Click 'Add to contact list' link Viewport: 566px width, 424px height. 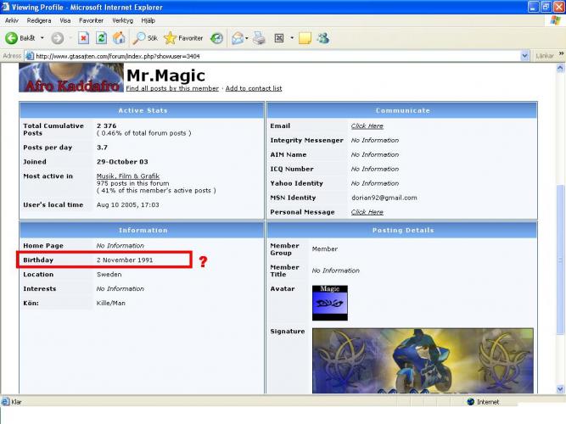(254, 88)
